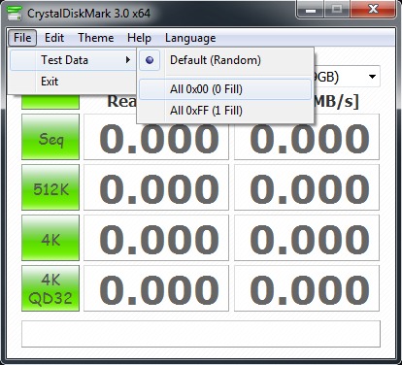Image resolution: width=402 pixels, height=365 pixels.
Task: Open the drive selection dropdown arrow
Action: [372, 77]
